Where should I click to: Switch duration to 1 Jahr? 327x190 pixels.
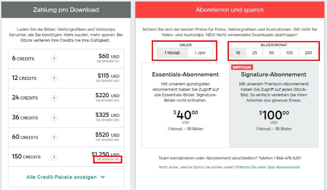200,53
